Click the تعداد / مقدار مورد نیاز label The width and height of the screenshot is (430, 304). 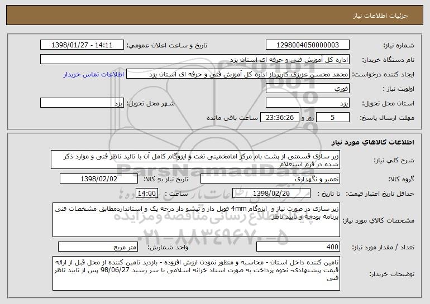tap(383, 247)
